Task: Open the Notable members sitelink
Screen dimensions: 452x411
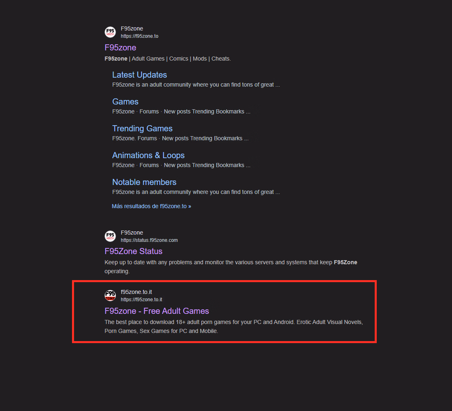Action: [144, 182]
